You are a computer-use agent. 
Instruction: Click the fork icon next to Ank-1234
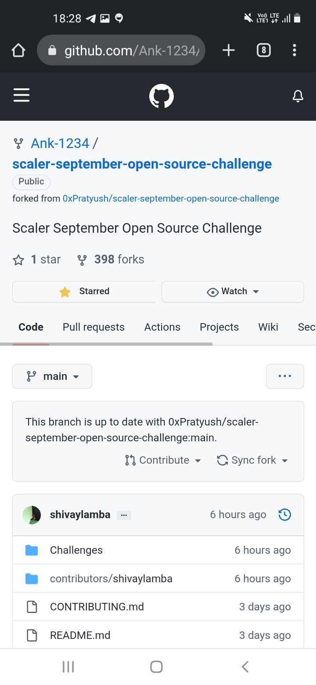click(18, 143)
